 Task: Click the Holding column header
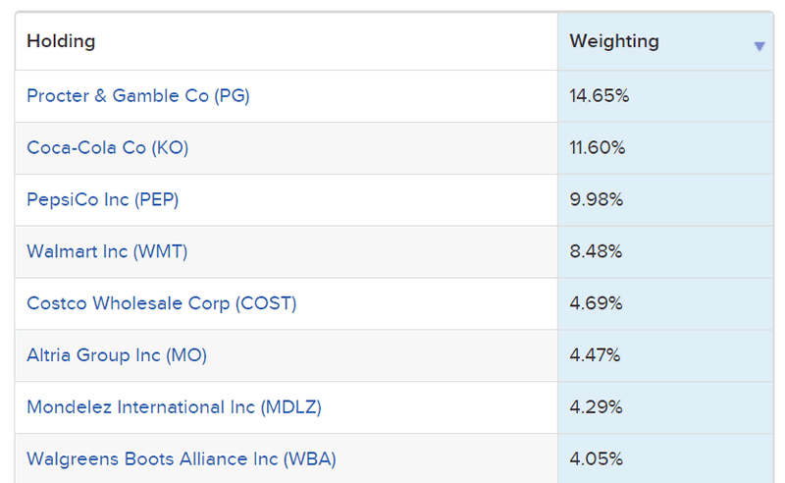[x=61, y=41]
